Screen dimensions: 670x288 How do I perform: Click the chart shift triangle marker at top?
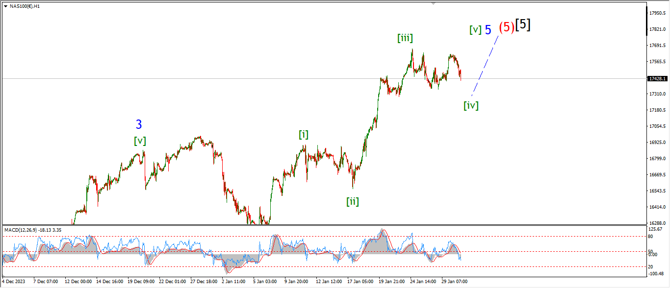tap(433, 3)
